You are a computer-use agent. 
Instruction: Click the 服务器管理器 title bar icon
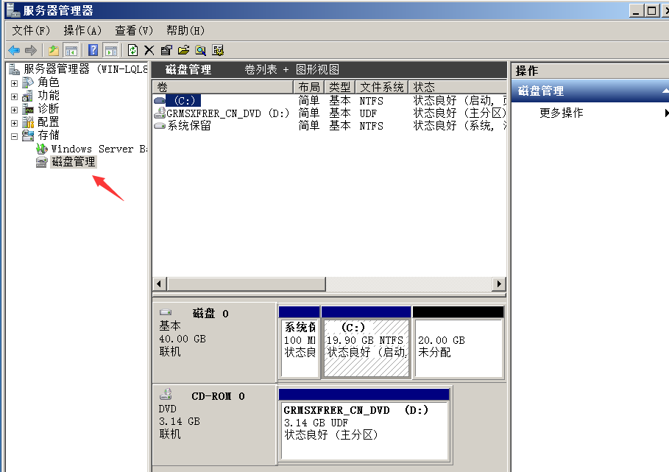pyautogui.click(x=13, y=10)
